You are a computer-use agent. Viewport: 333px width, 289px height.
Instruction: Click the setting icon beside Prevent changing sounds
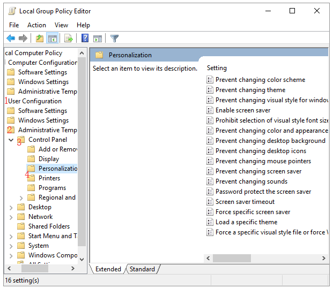(x=210, y=181)
